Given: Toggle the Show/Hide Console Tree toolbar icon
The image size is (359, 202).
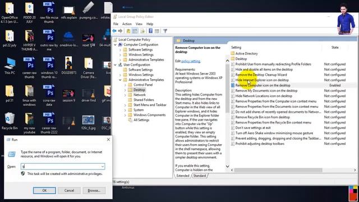Looking at the screenshot, I should coord(135,31).
